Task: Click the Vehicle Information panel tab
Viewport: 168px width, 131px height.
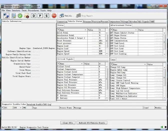Action: click(x=11, y=21)
